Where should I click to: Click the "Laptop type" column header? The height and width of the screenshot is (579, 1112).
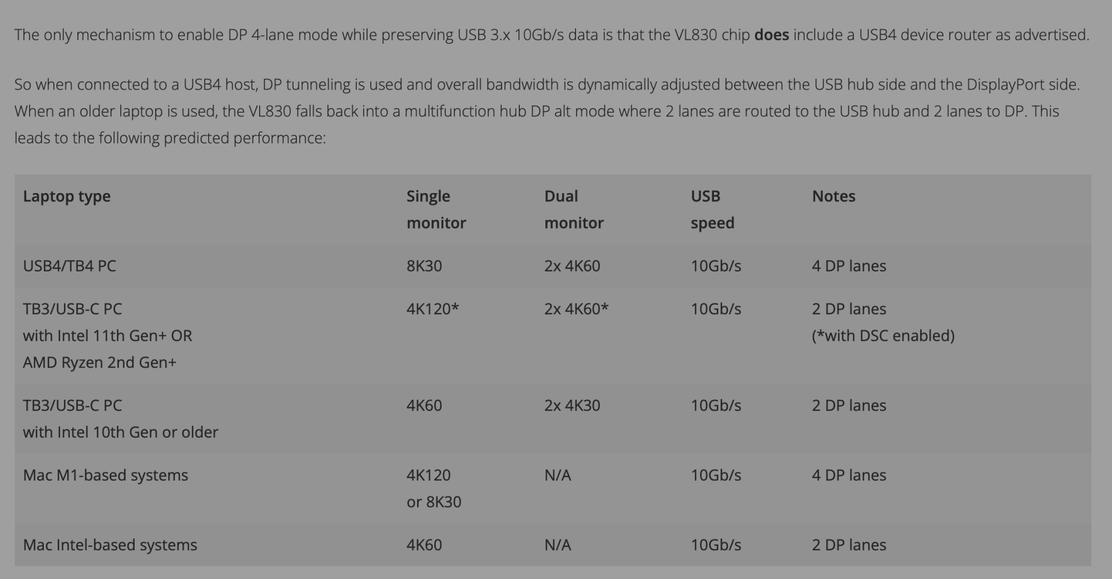point(67,196)
